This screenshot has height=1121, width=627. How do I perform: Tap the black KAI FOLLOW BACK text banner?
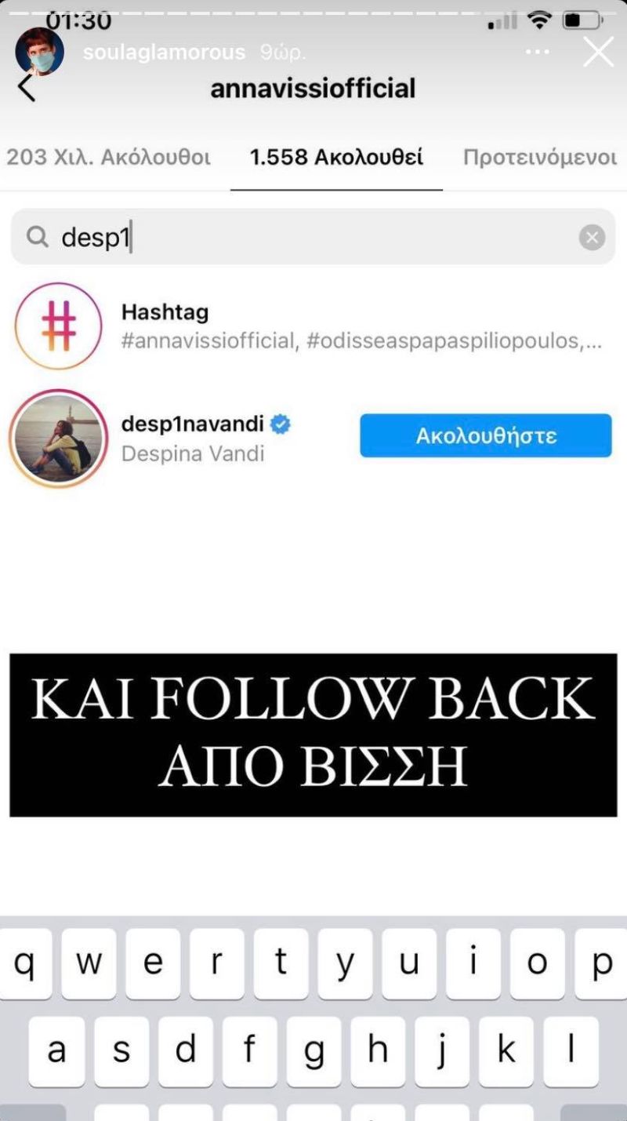(x=313, y=735)
